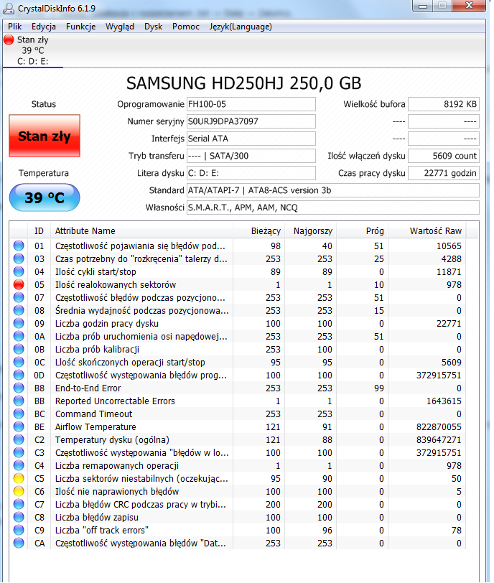
Task: Select row Command Timeout
Action: coord(238,414)
